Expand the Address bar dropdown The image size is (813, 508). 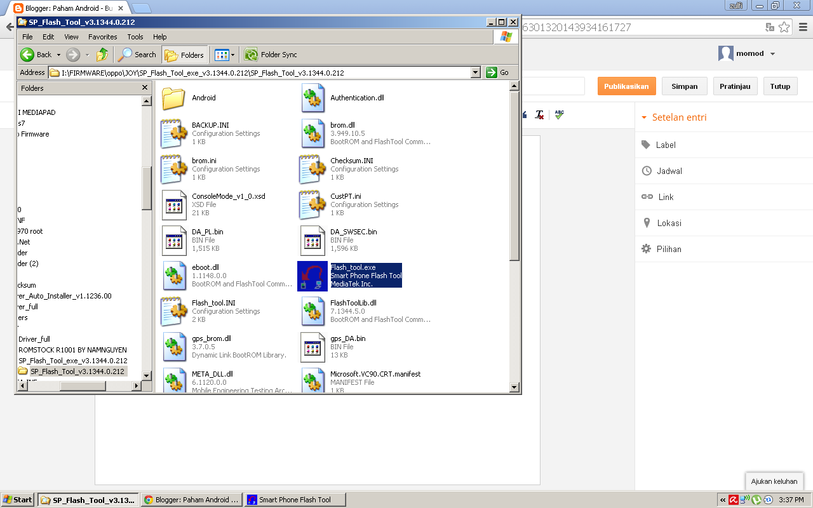point(476,72)
